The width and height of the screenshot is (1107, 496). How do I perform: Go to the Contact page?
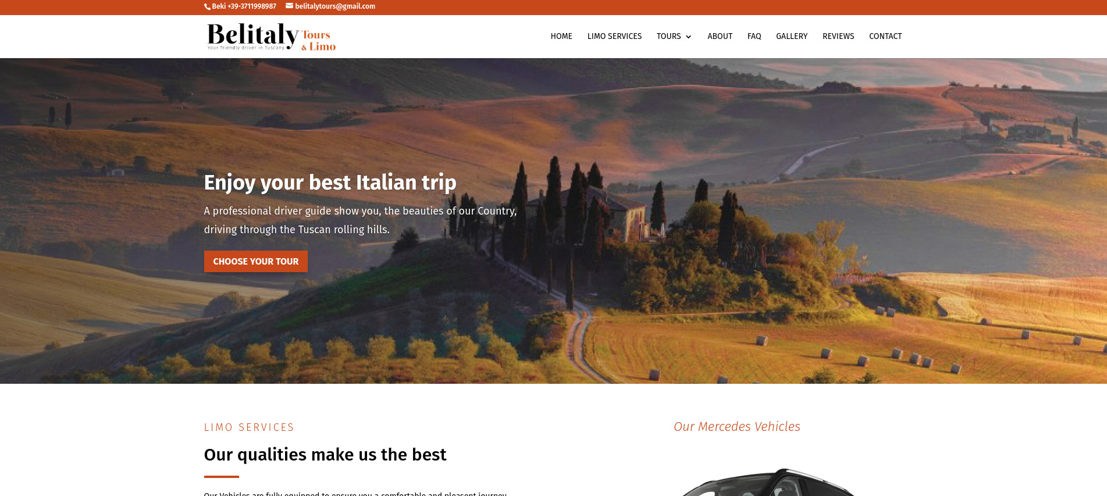coord(885,36)
